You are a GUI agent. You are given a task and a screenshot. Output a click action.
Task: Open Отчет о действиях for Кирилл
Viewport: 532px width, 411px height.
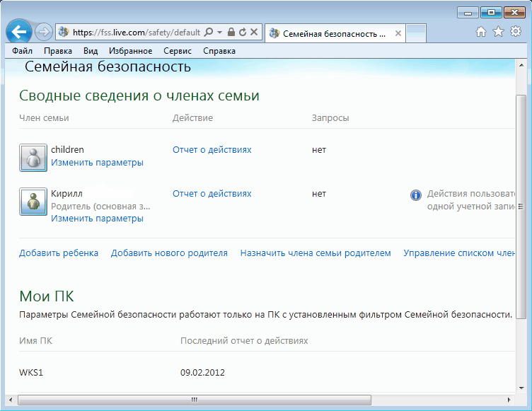coord(212,193)
